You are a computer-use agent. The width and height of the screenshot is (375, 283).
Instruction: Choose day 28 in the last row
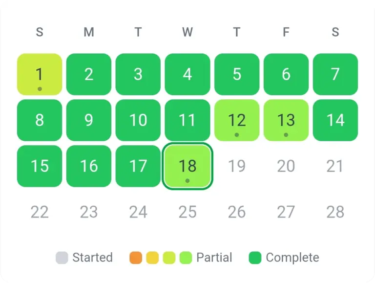tap(335, 212)
